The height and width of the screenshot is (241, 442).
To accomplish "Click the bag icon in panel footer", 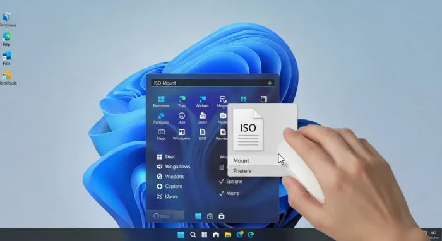I will coord(222,216).
